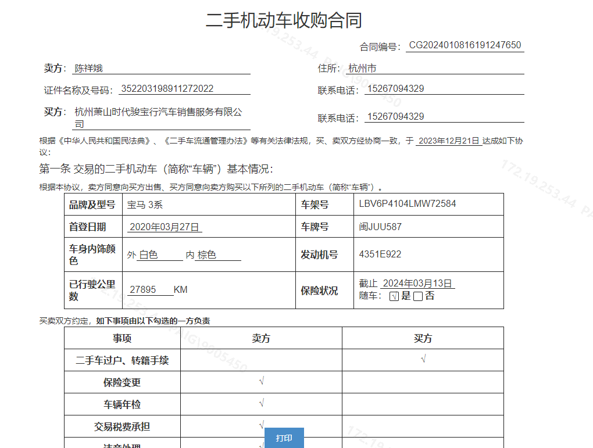
Task: Select the ID number 352203198911272022
Action: click(x=167, y=89)
